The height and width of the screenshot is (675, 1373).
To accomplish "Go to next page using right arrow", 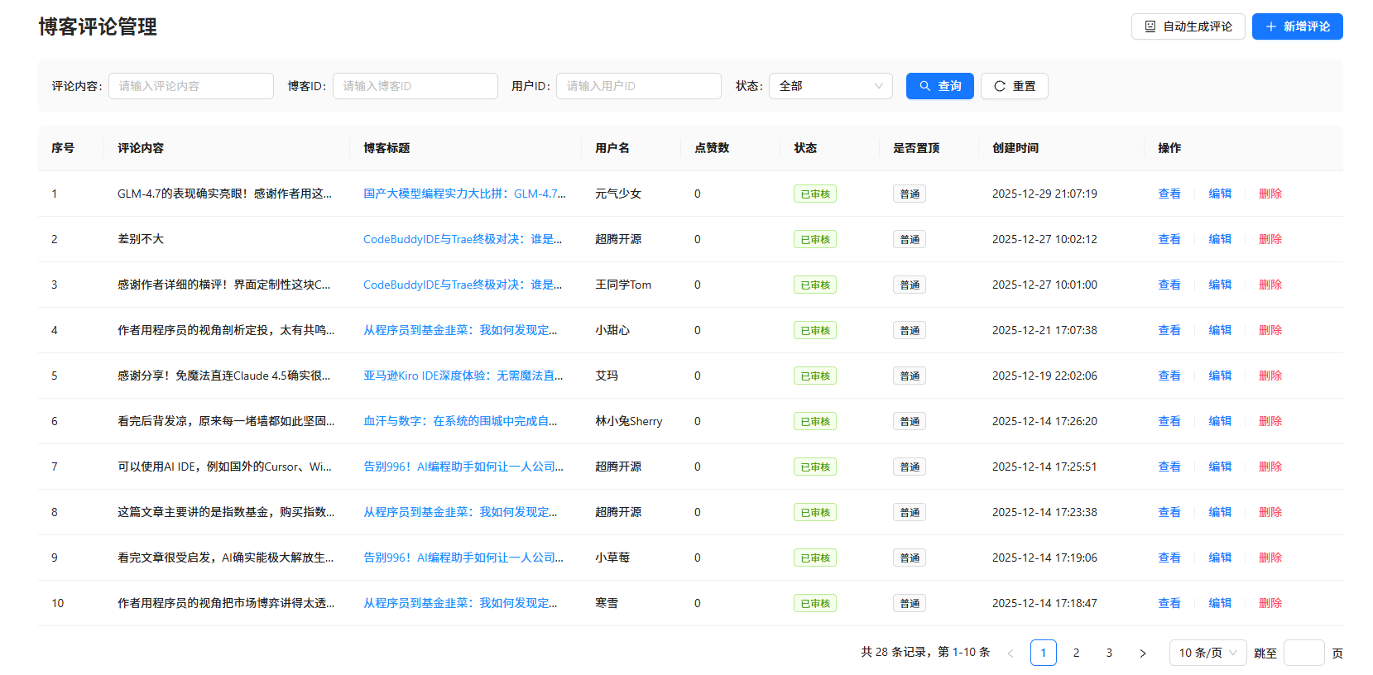I will [x=1143, y=653].
